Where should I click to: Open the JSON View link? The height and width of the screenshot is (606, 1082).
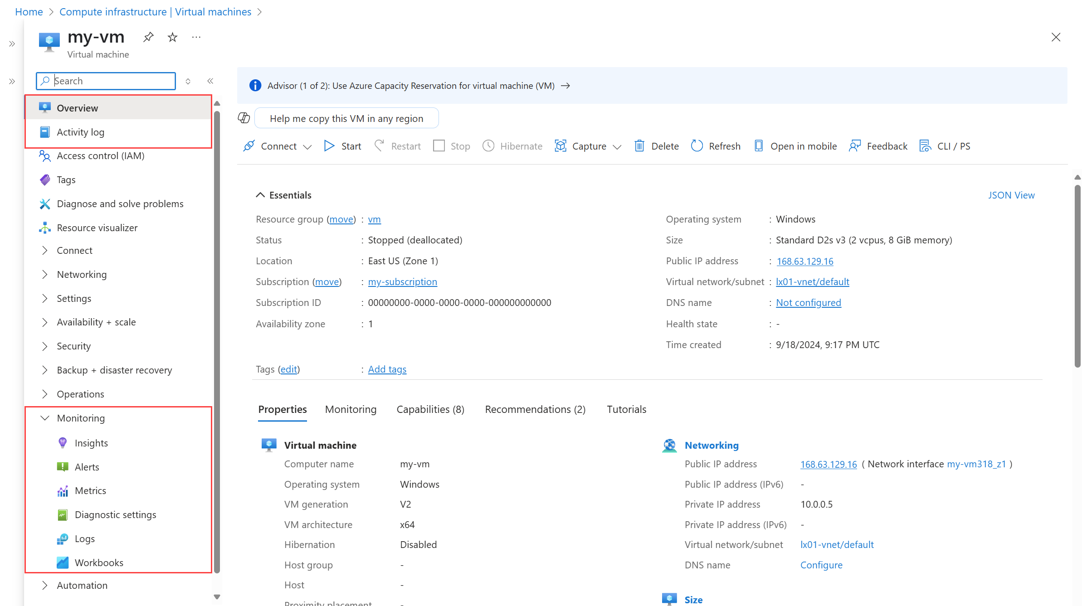pyautogui.click(x=1011, y=195)
